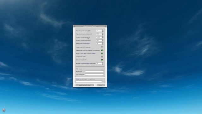Click the round plugin icon at the screen's lower-left

[x=4, y=110]
